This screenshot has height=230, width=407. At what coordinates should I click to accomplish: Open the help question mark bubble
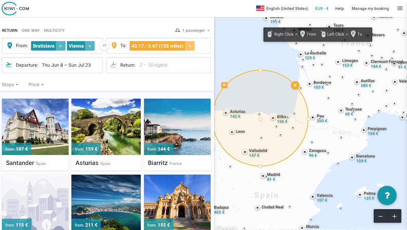coord(387,195)
